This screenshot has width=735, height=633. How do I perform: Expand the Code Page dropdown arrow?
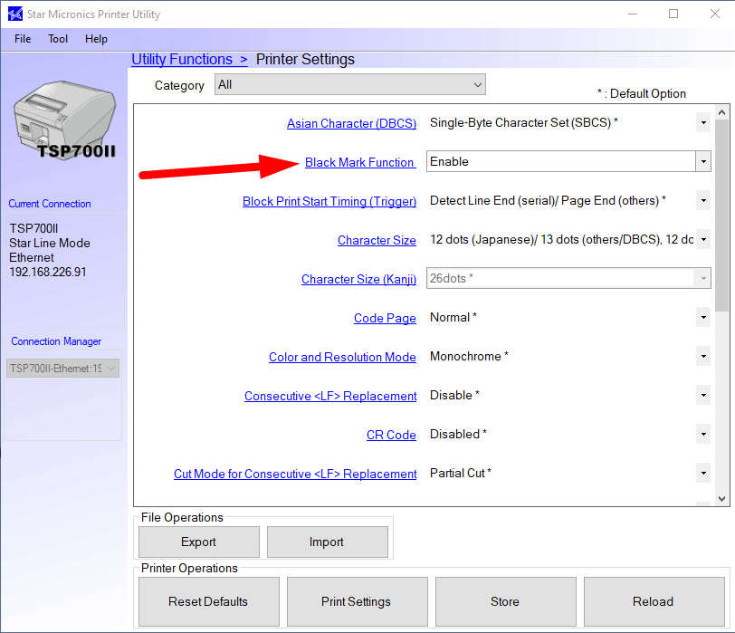tap(703, 318)
